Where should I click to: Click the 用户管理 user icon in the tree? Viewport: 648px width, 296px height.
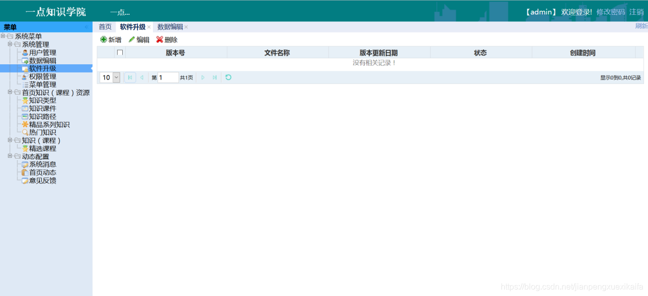pos(25,53)
